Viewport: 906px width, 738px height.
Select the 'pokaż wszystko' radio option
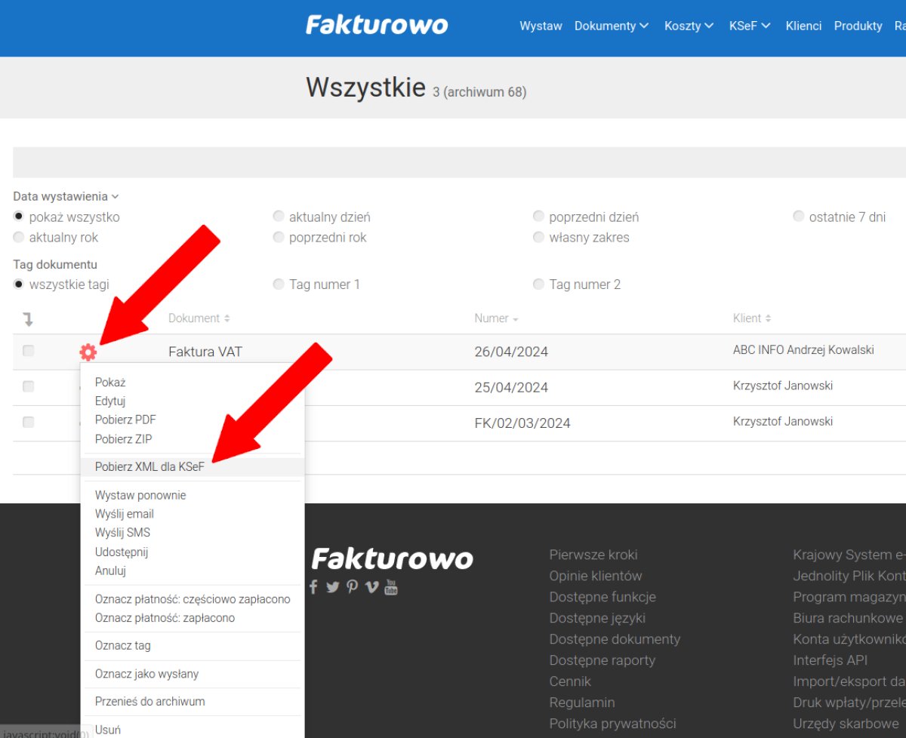[19, 217]
